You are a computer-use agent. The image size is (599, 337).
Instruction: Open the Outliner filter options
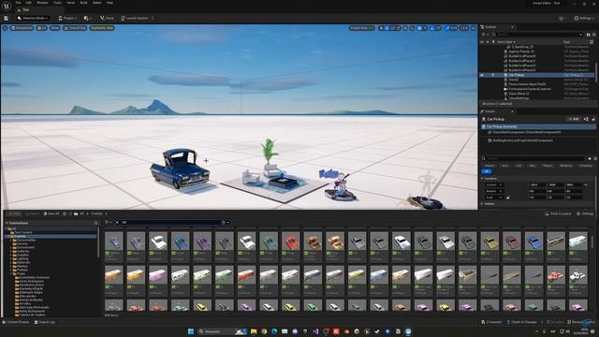pyautogui.click(x=484, y=35)
